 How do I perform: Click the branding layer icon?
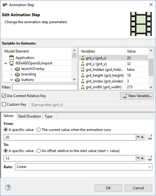[x=17, y=75]
